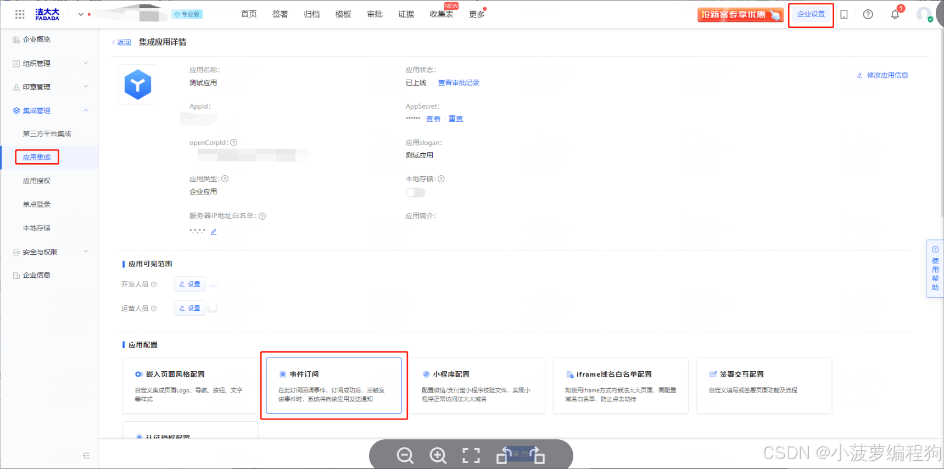The image size is (944, 469).
Task: Open notifications bell icon
Action: [x=895, y=15]
